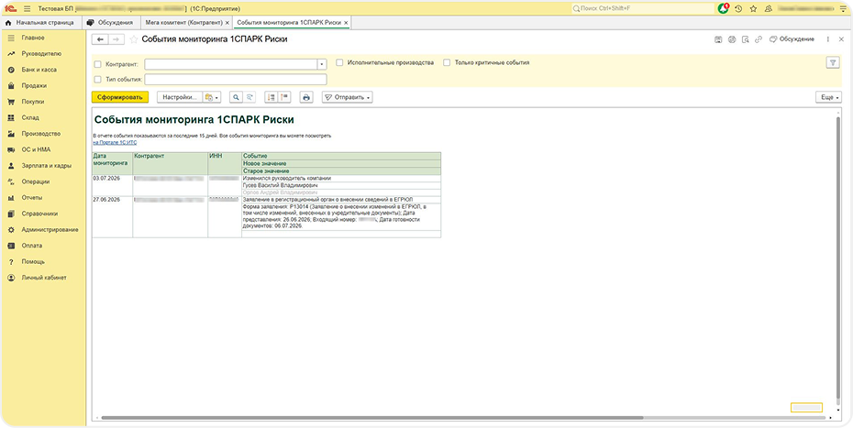Open the Еще dropdown menu
The image size is (853, 428).
pyautogui.click(x=828, y=97)
